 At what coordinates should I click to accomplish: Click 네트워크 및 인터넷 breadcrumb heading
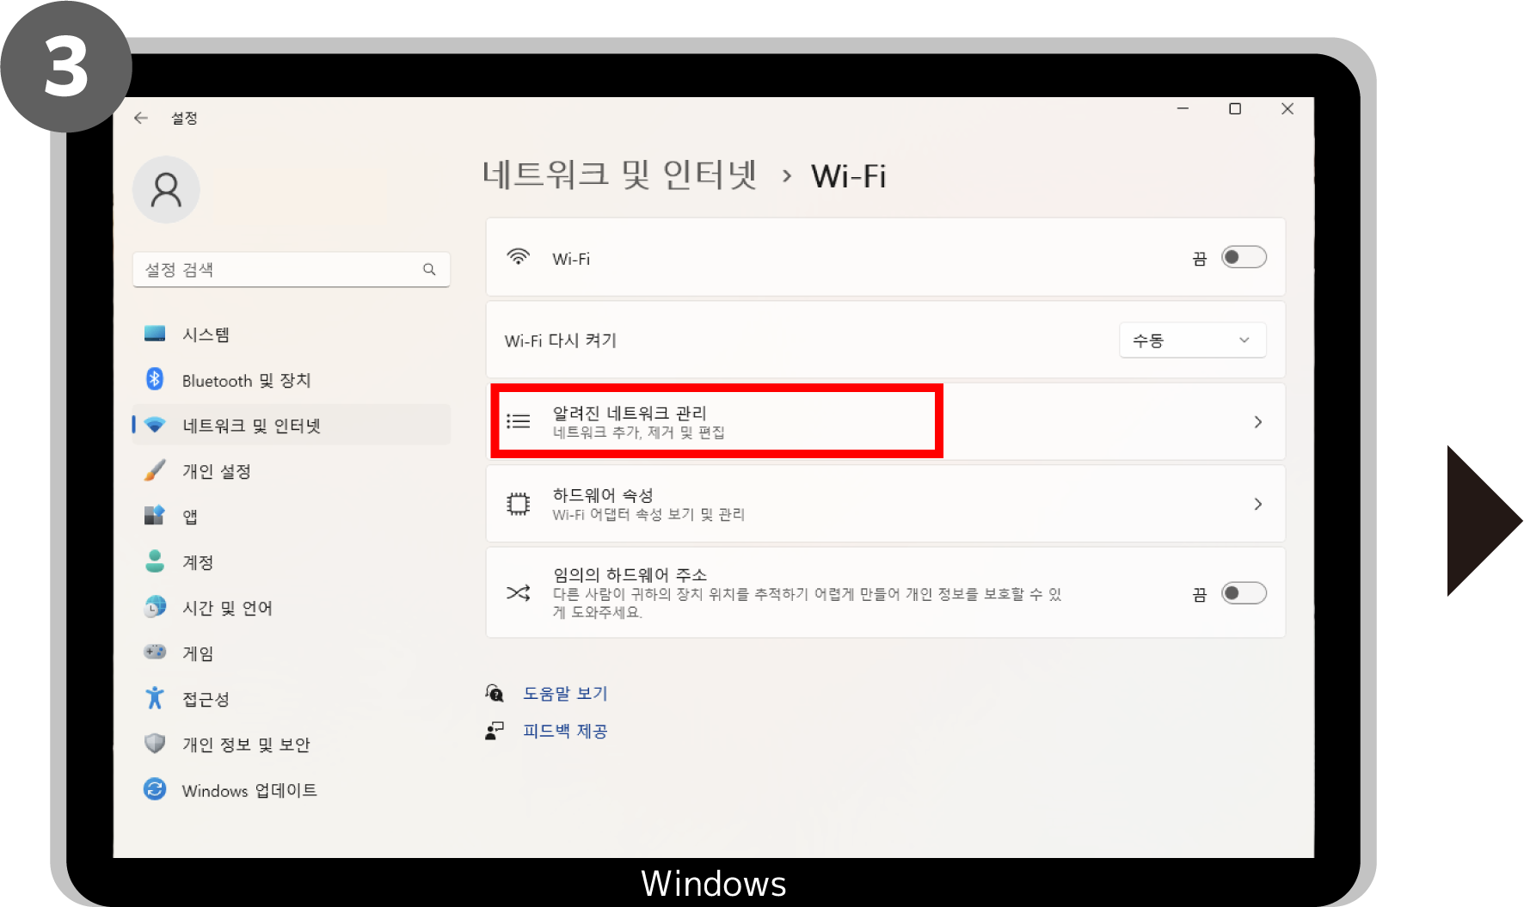pos(619,175)
